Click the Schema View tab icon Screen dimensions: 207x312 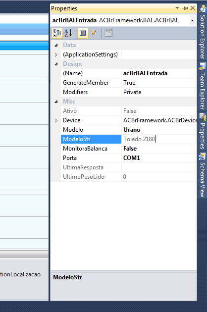click(x=203, y=156)
